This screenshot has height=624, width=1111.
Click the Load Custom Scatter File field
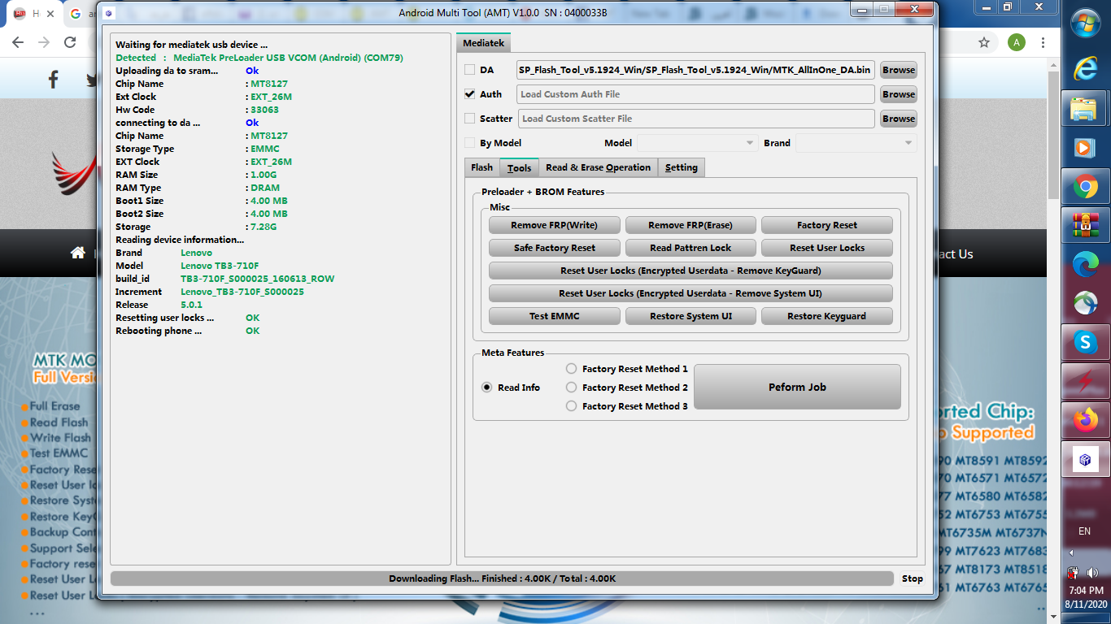(695, 119)
